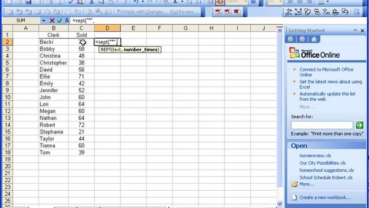Open the Stars and Banners AutoShapes icon

(336, 12)
